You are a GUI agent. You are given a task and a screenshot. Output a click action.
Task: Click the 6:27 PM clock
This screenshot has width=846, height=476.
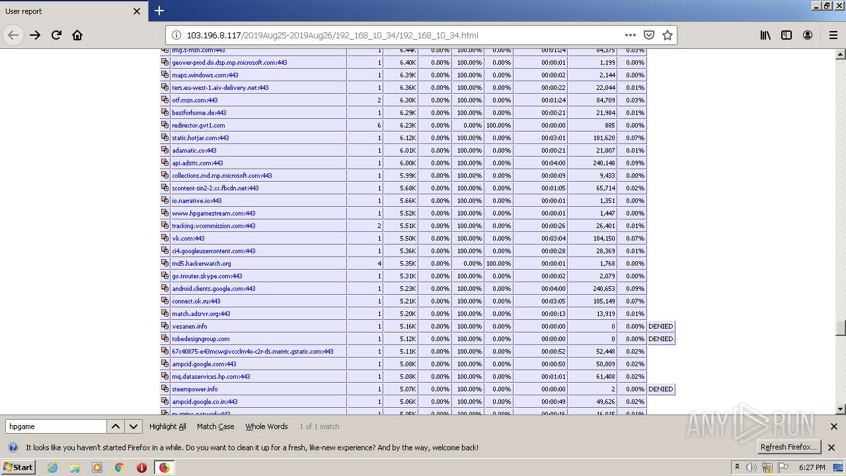click(812, 467)
